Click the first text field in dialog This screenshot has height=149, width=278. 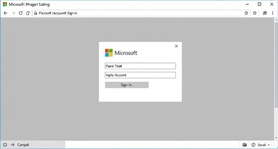coord(140,66)
